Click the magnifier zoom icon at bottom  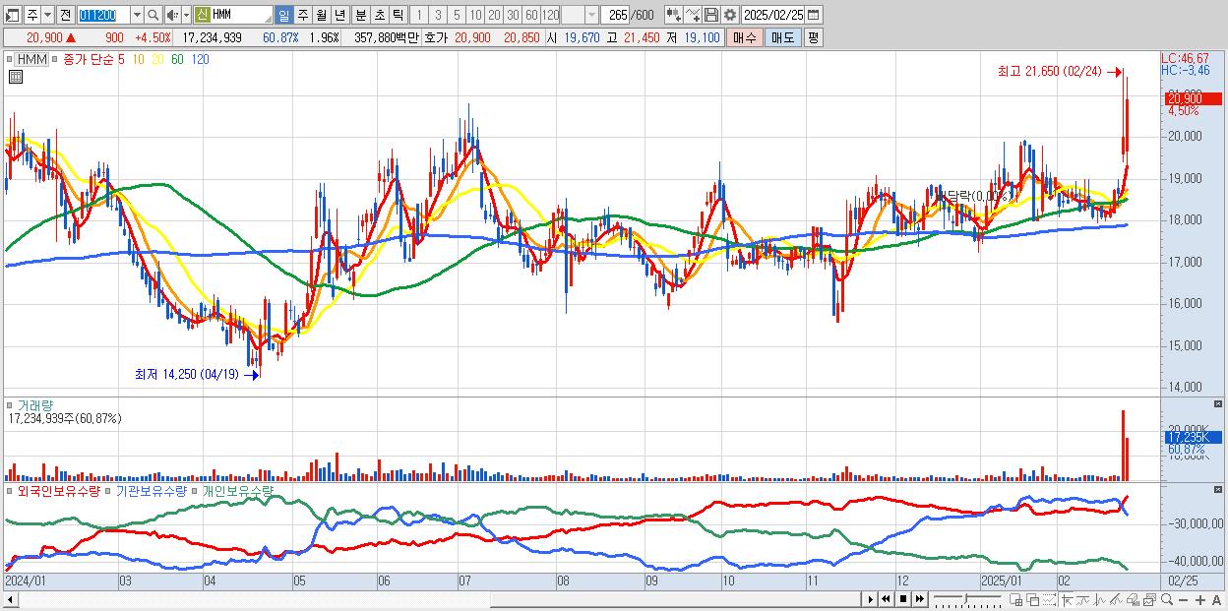tap(1167, 600)
